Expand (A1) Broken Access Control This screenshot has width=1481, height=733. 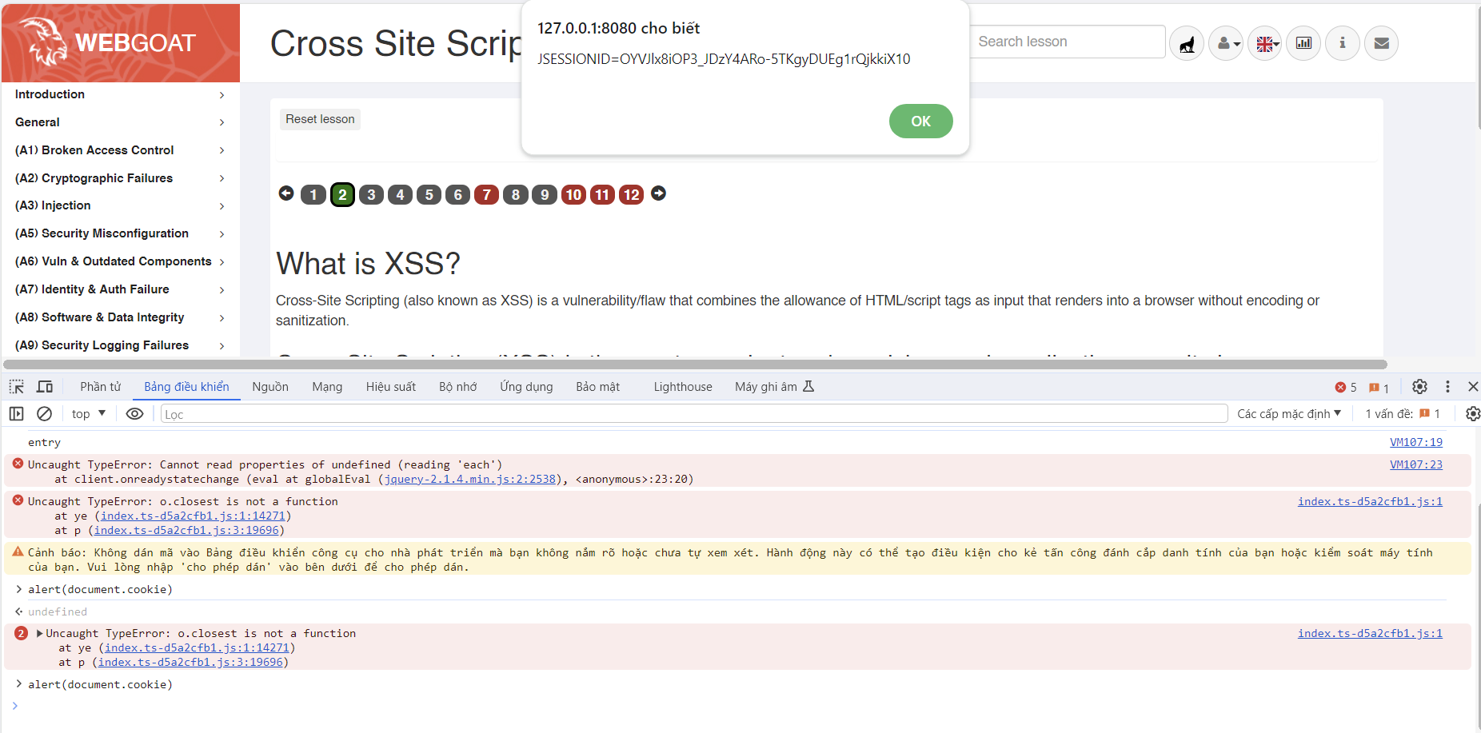tap(120, 150)
